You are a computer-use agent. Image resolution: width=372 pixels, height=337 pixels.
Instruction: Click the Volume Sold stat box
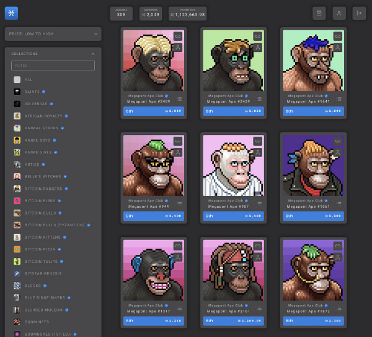187,14
